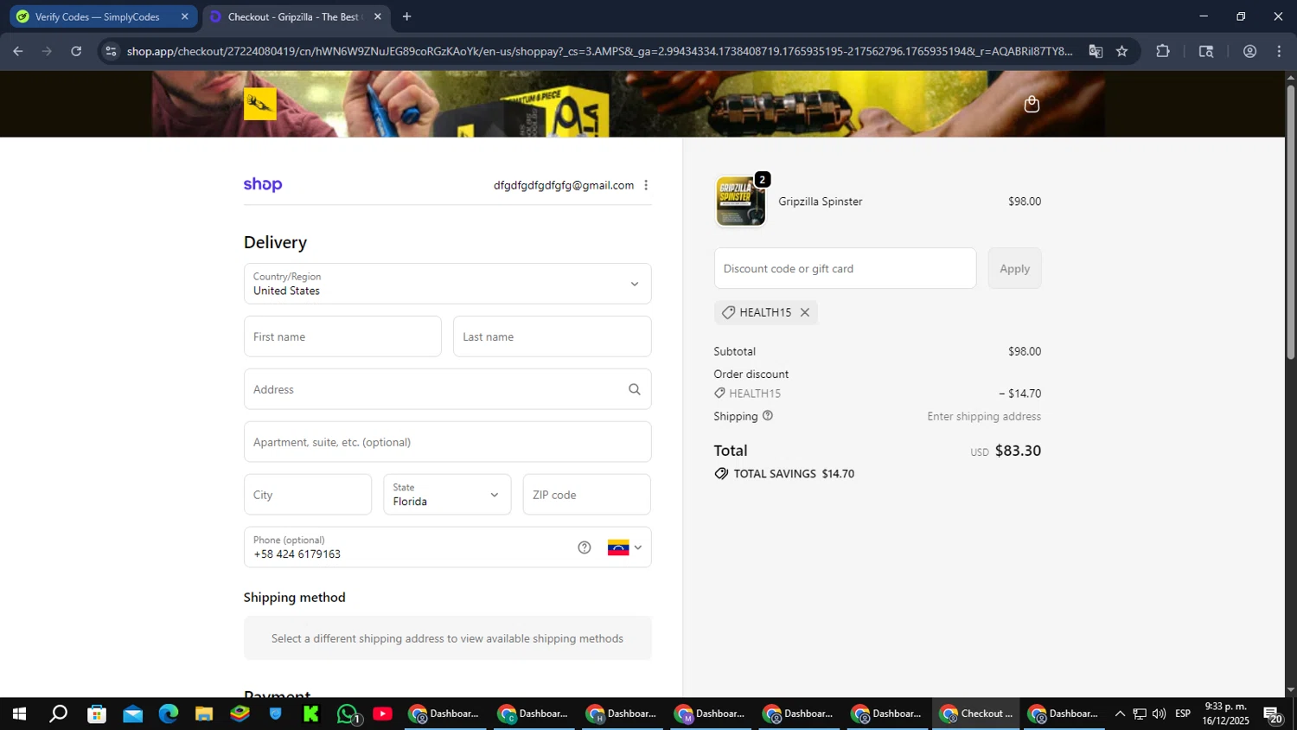Open Windows taskbar search
This screenshot has height=730, width=1297.
(58, 714)
